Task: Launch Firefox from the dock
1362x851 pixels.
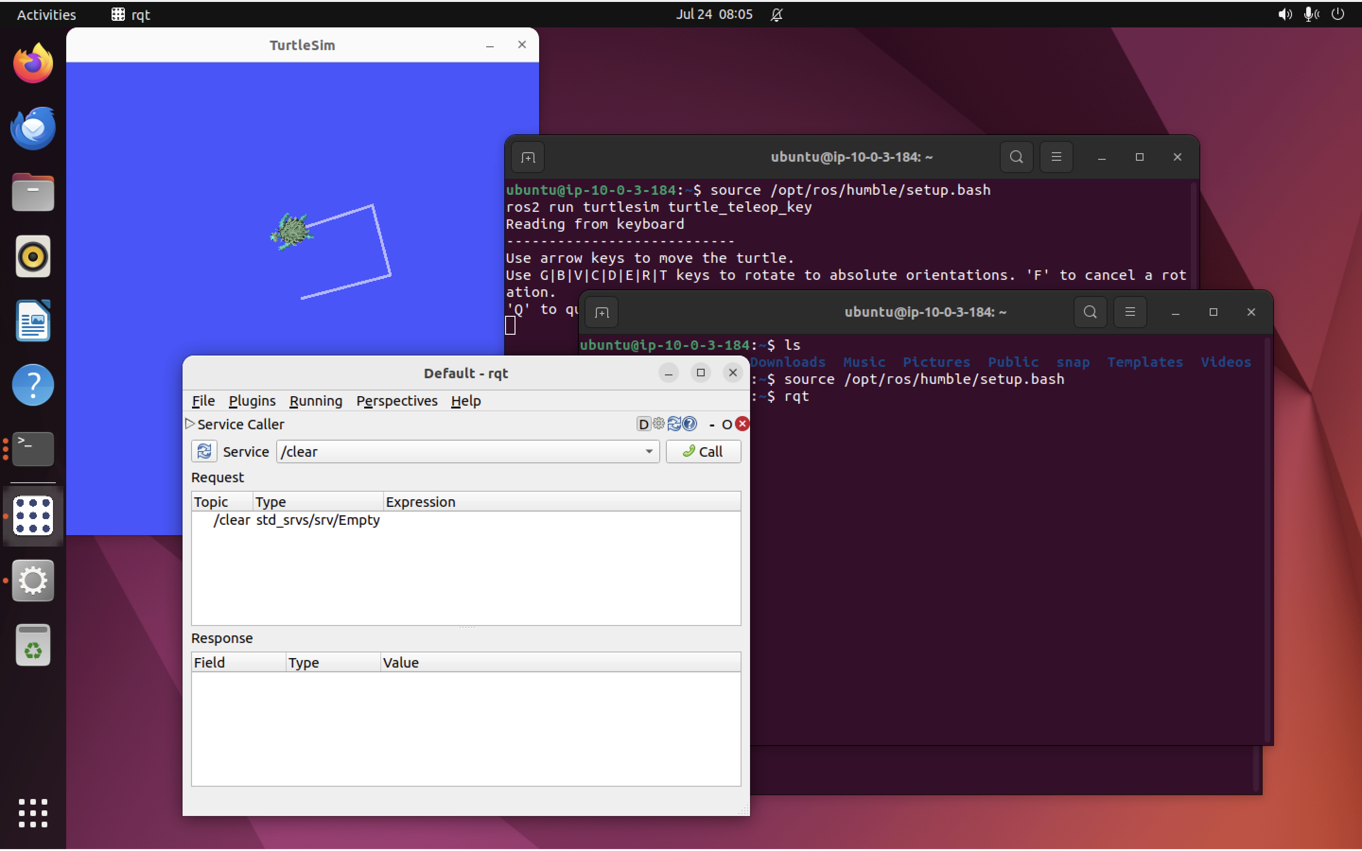Action: tap(33, 62)
